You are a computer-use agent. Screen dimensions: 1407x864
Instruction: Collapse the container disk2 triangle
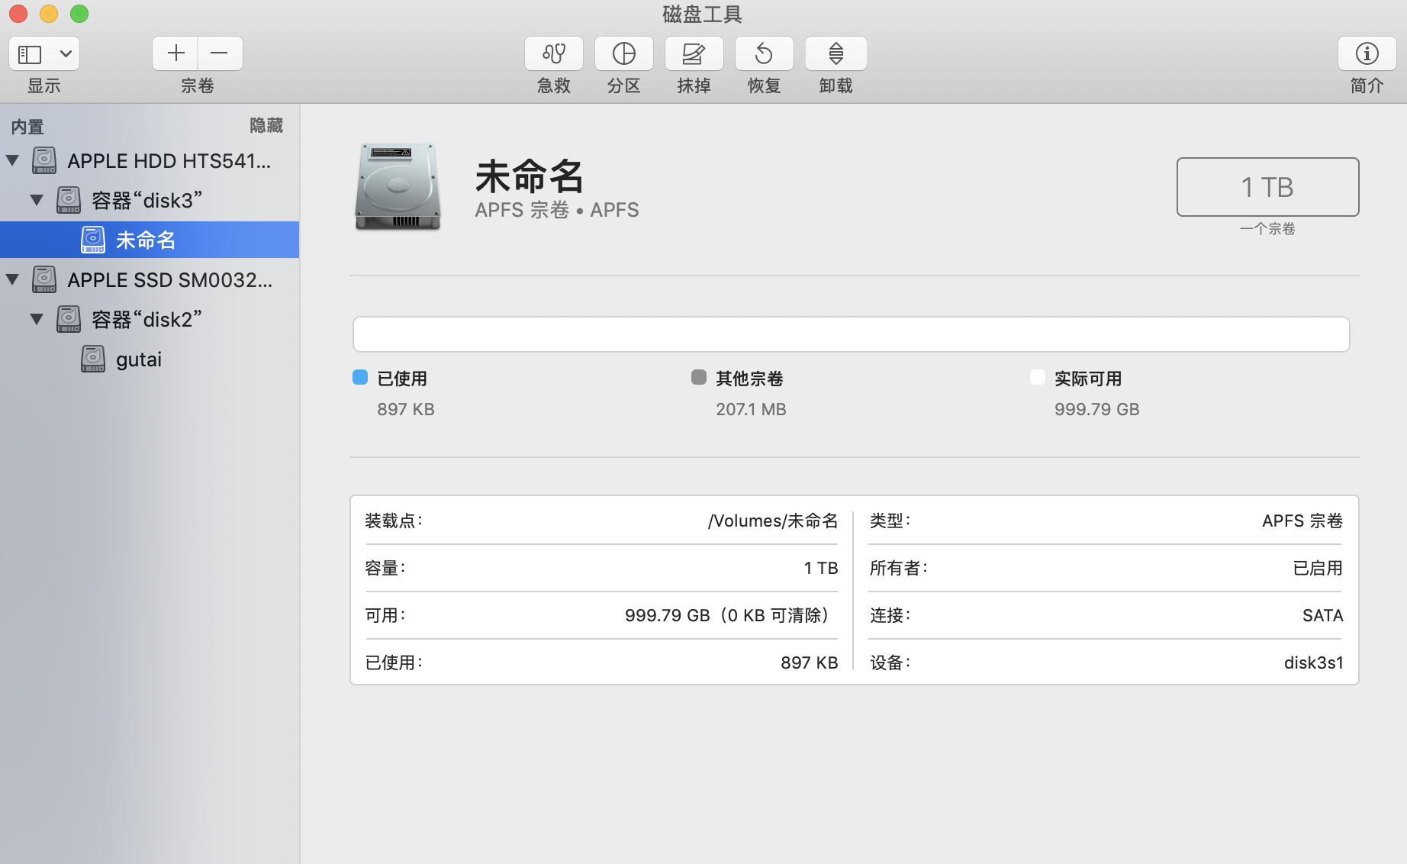tap(37, 319)
